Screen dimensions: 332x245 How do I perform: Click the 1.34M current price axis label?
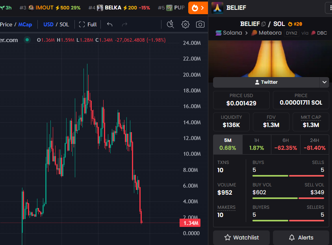pyautogui.click(x=190, y=223)
